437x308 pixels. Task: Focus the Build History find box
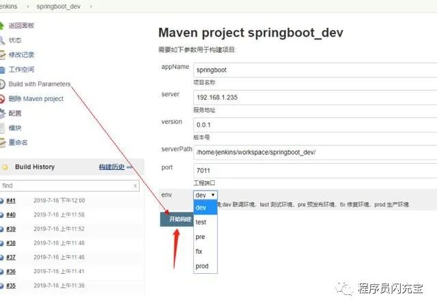[70, 186]
